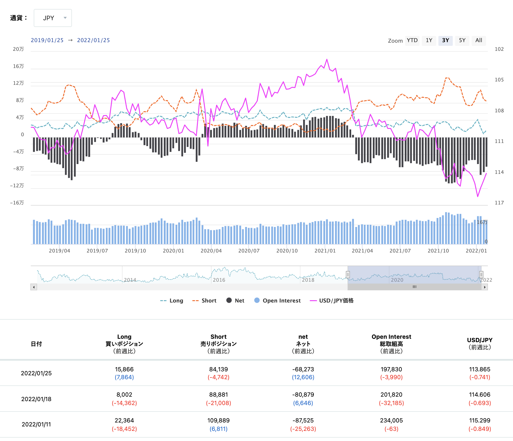Select 3Y zoom range
This screenshot has width=513, height=441.
pyautogui.click(x=445, y=40)
